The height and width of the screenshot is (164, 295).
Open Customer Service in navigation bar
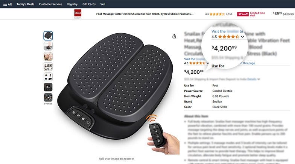[50, 4]
